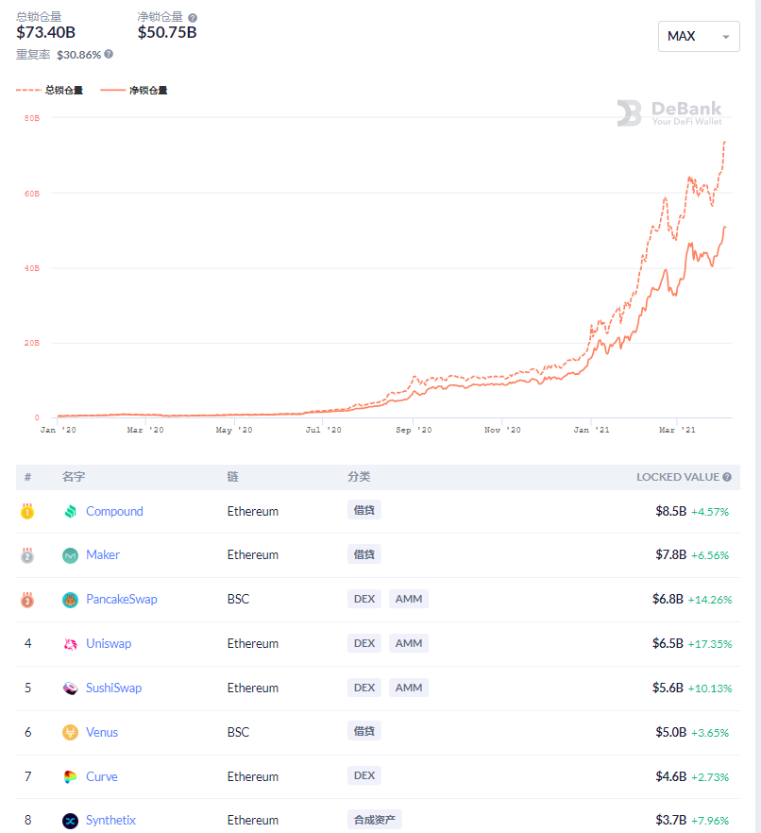Click the Sep '20 axis label on chart
This screenshot has height=833, width=761.
(x=414, y=430)
